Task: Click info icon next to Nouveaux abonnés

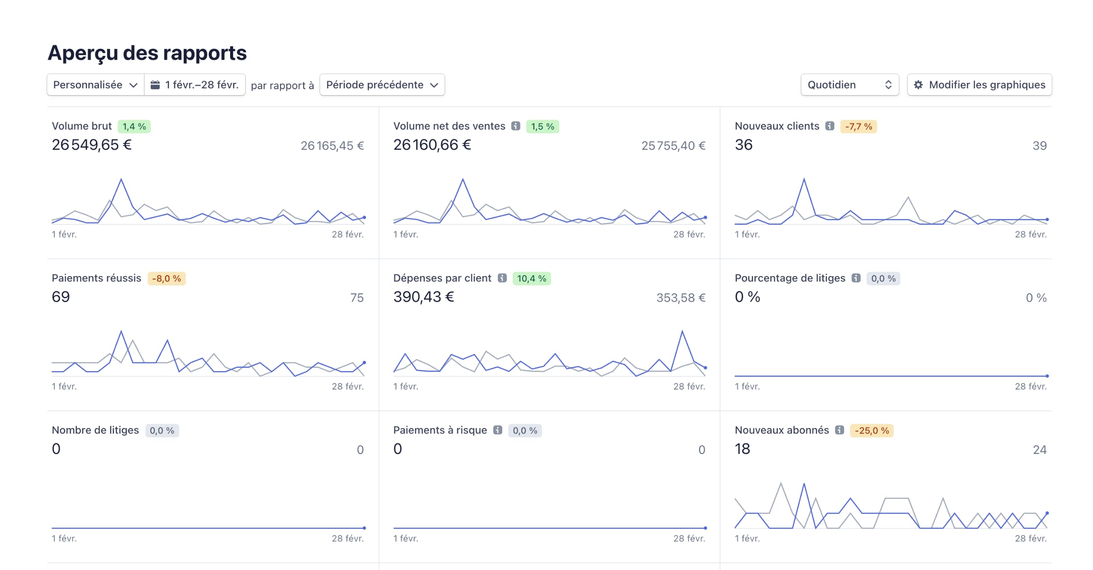Action: pos(839,430)
